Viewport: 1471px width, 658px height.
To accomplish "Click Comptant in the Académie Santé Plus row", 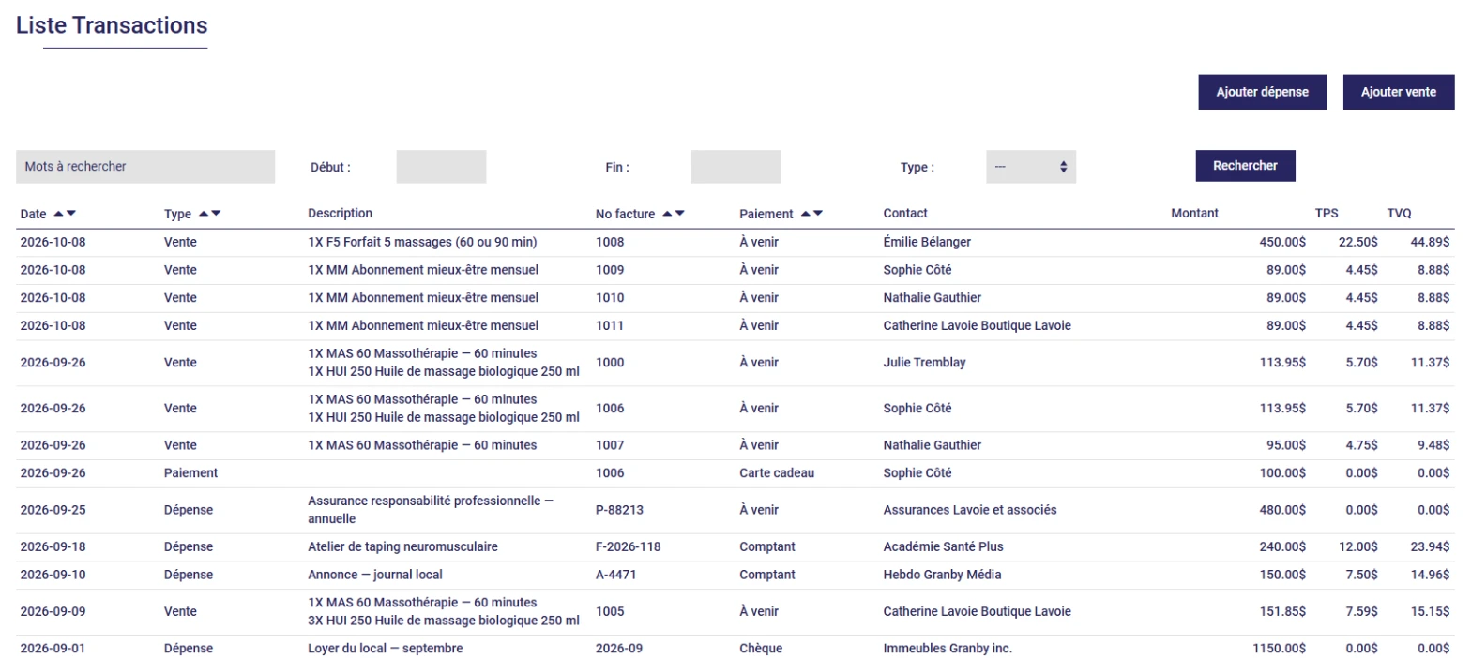I will point(767,546).
